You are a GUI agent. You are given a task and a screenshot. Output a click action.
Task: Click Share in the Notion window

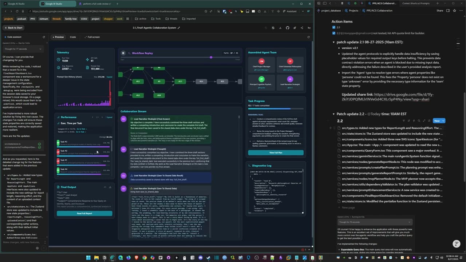pos(440,11)
